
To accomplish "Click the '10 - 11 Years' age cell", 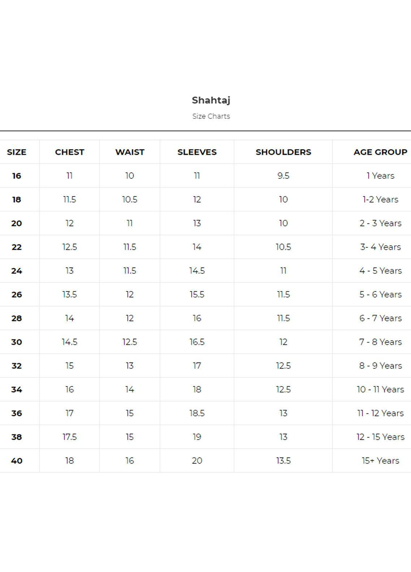I will point(380,390).
